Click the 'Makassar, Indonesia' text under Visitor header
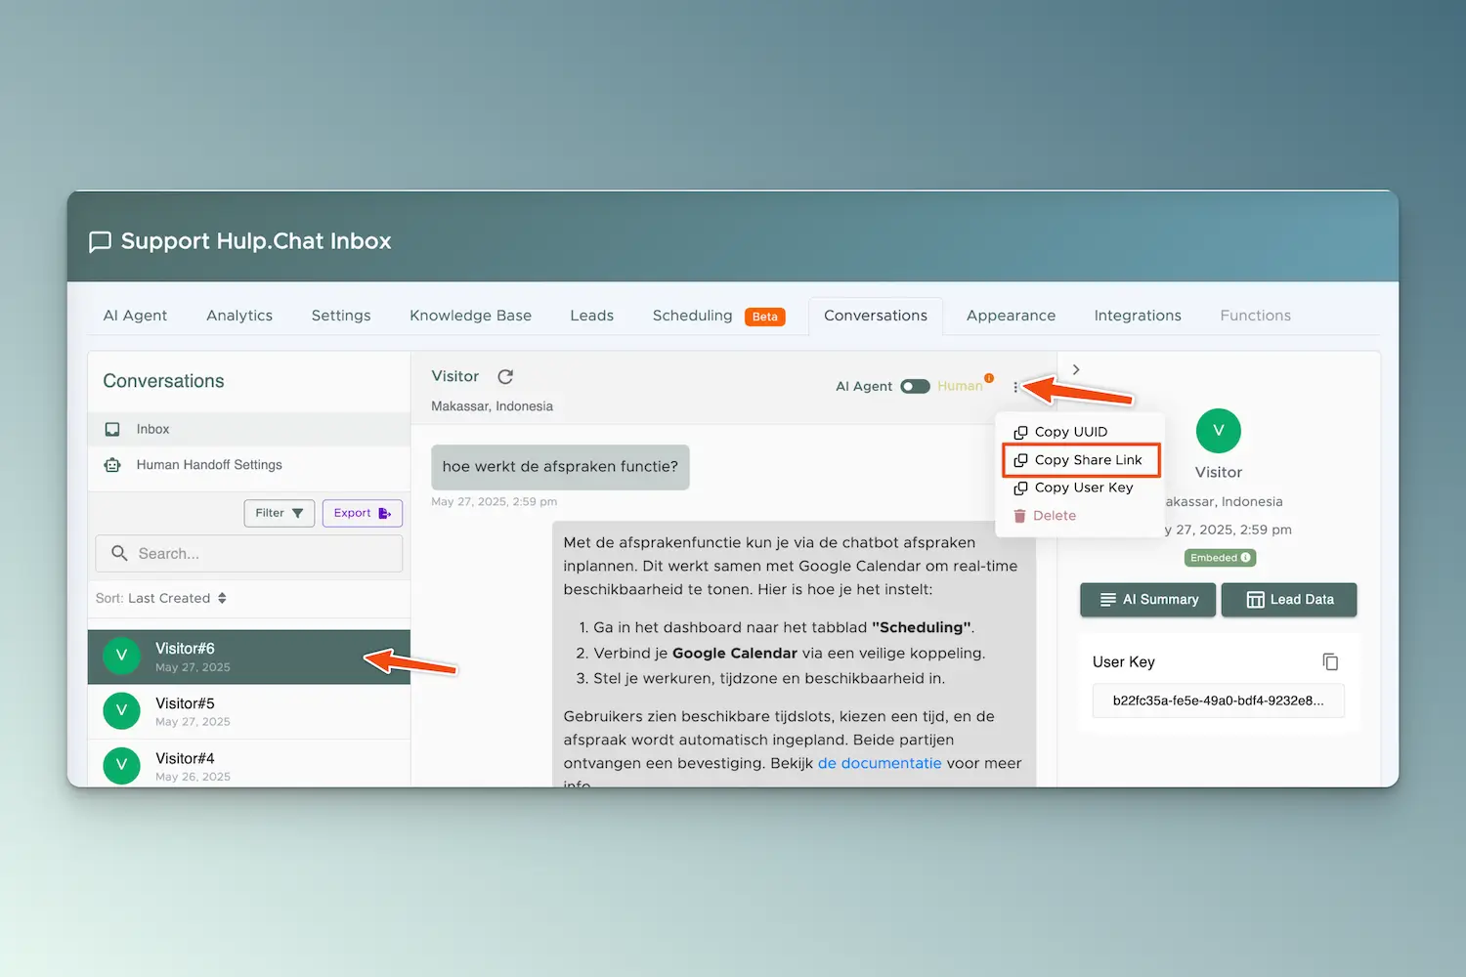 pos(492,406)
